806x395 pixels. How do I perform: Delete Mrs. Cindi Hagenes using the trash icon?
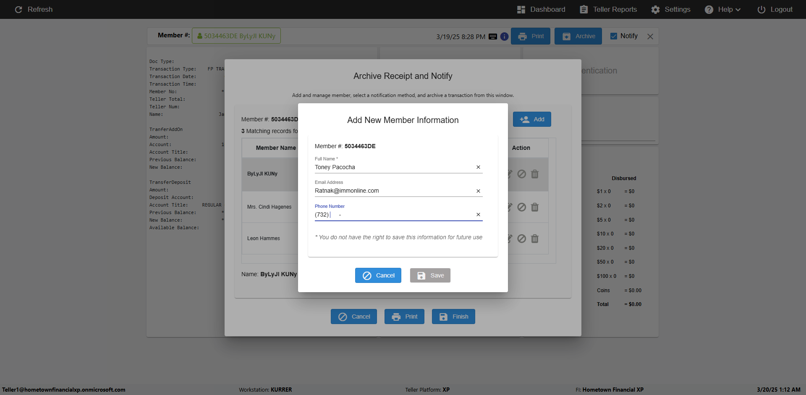[x=535, y=207]
